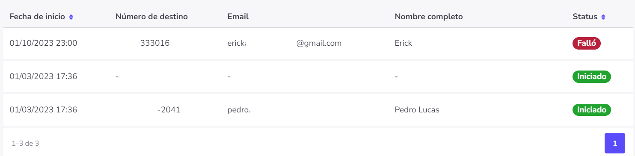Select the Email column header
This screenshot has height=156, width=635.
238,17
